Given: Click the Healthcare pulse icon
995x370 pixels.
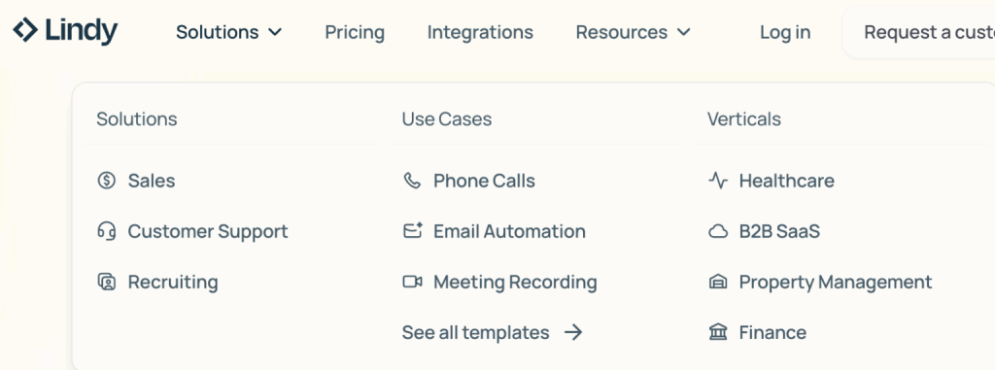Looking at the screenshot, I should pyautogui.click(x=718, y=181).
